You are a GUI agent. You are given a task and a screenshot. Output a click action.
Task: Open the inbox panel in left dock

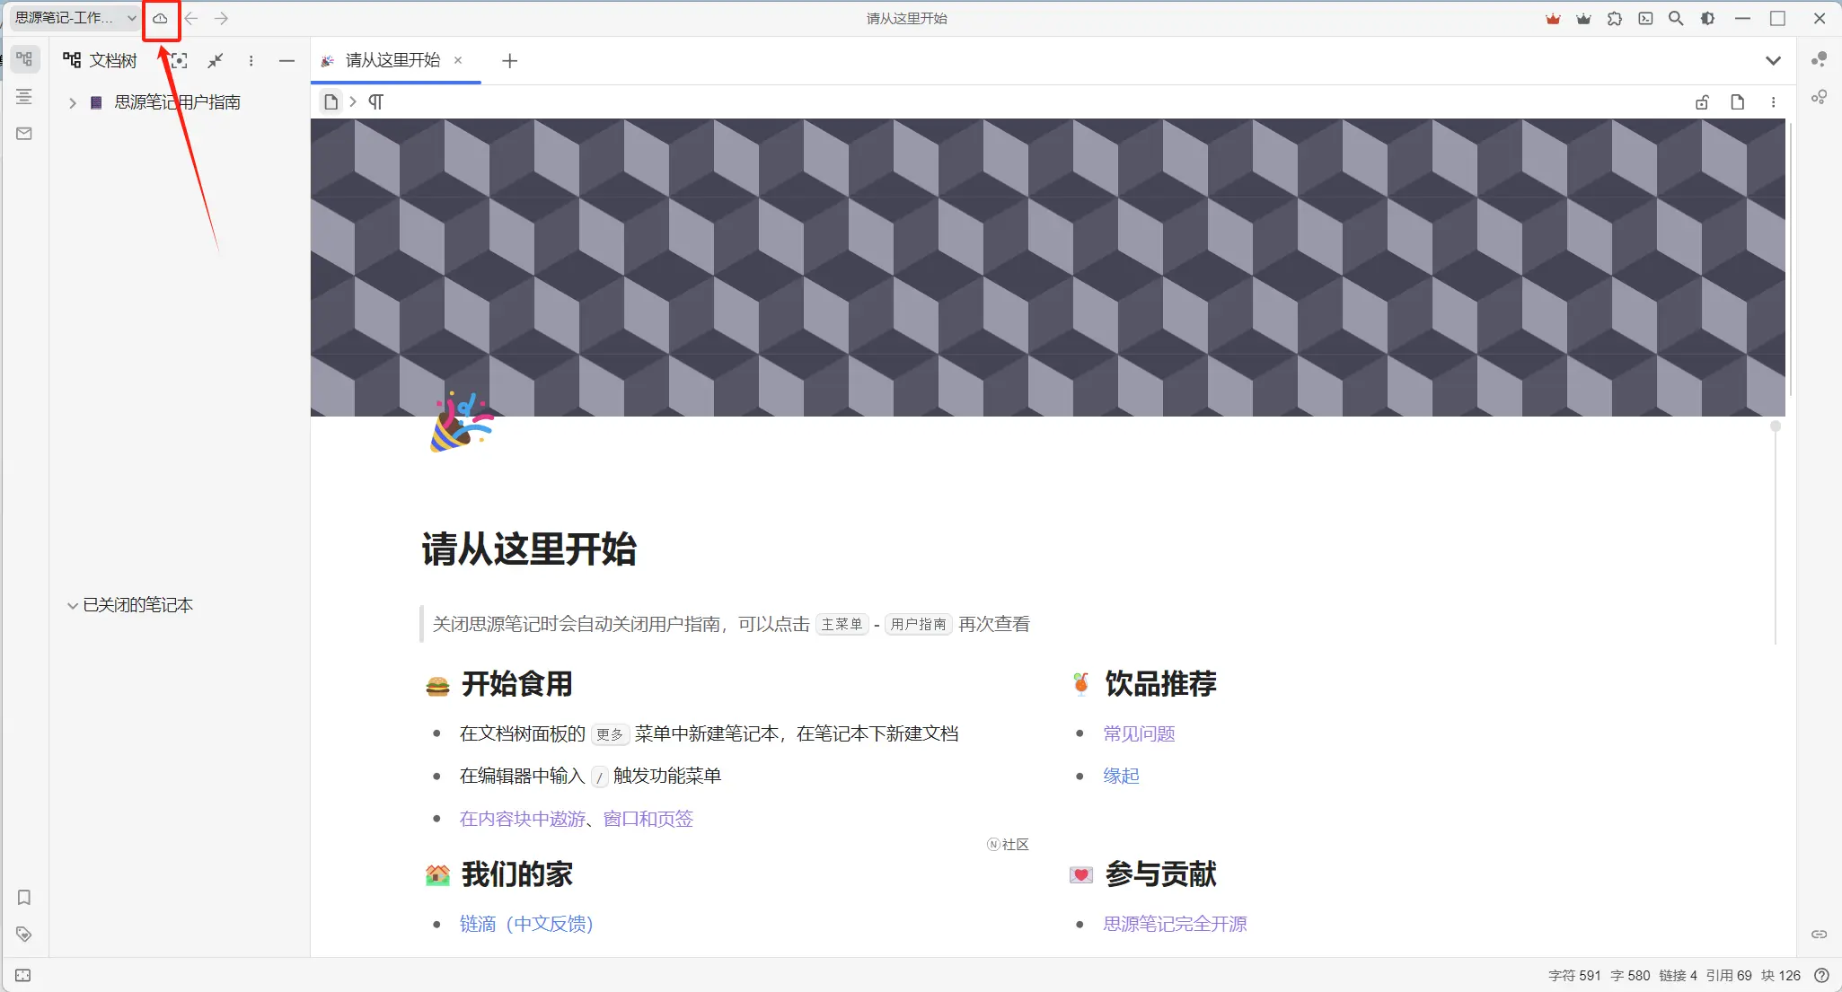coord(24,134)
